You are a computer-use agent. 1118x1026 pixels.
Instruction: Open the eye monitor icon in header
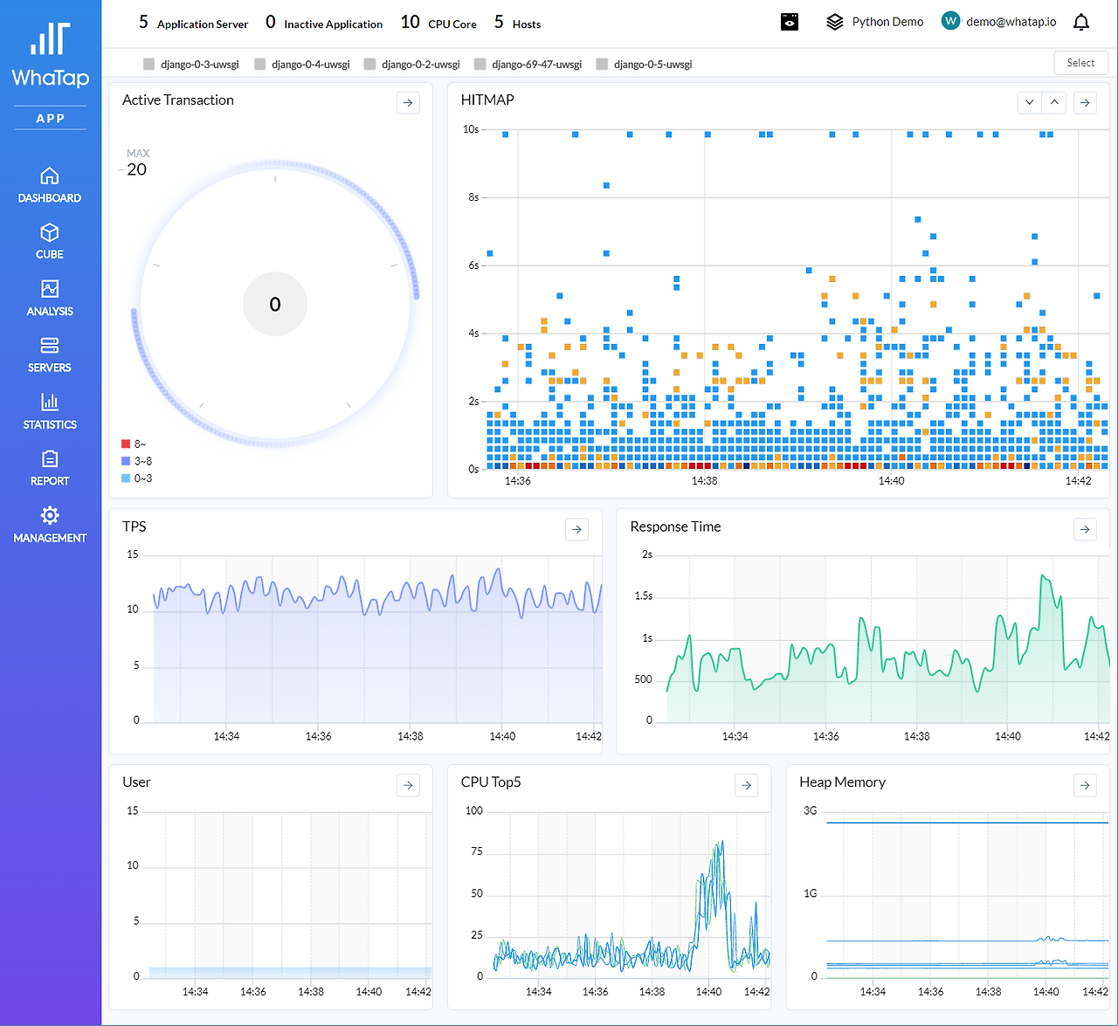coord(790,22)
